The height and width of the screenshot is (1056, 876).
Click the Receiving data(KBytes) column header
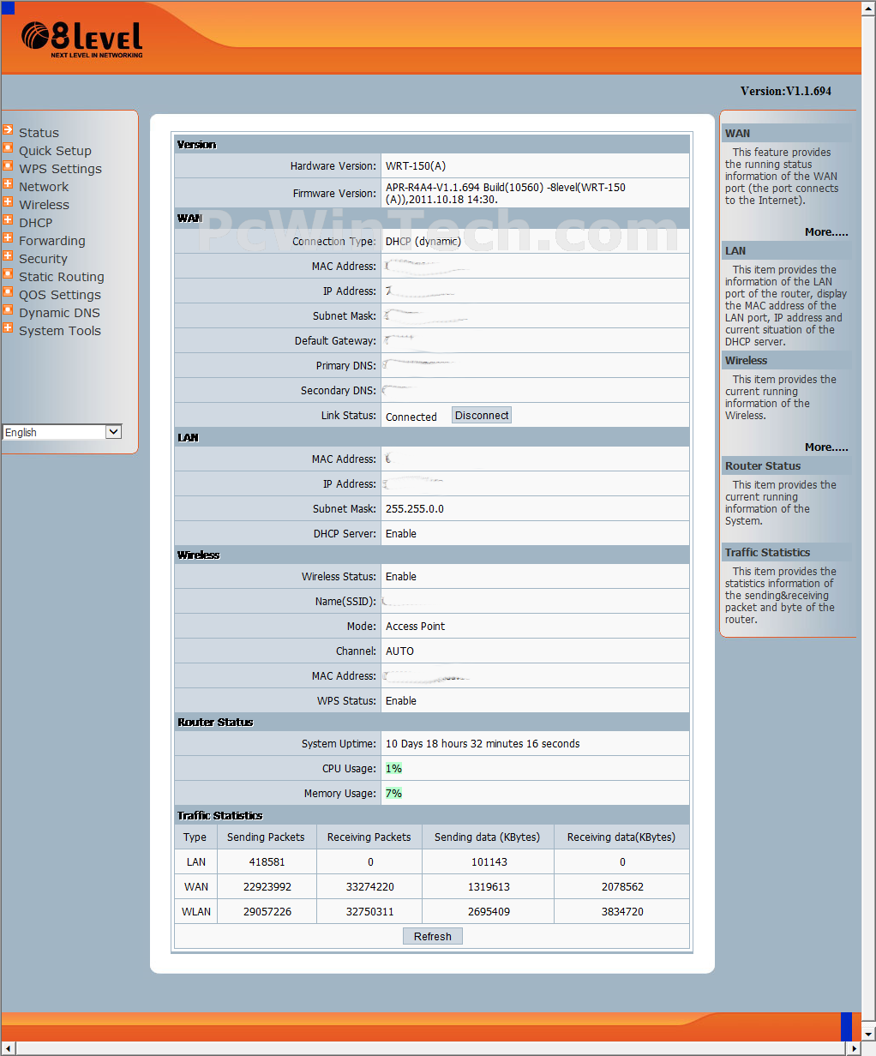pos(621,837)
